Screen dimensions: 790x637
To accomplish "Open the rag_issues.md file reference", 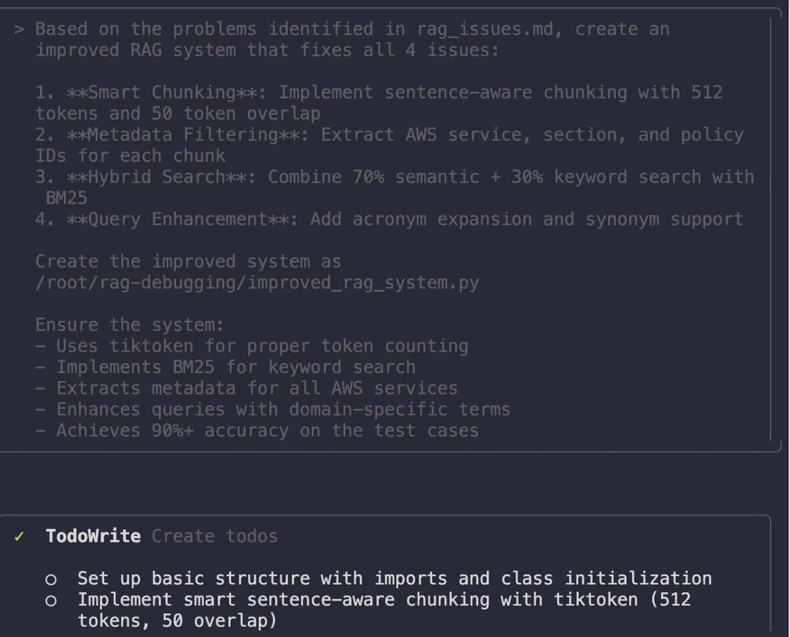I will click(x=485, y=29).
